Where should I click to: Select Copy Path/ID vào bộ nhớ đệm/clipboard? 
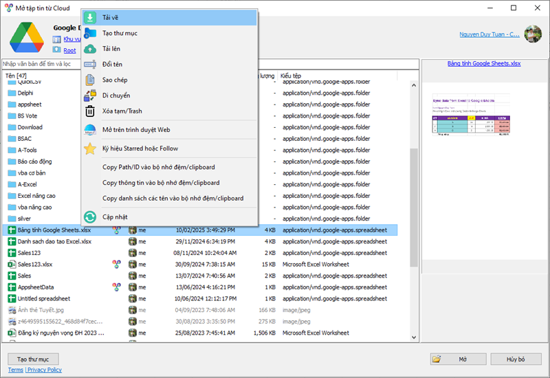[159, 167]
